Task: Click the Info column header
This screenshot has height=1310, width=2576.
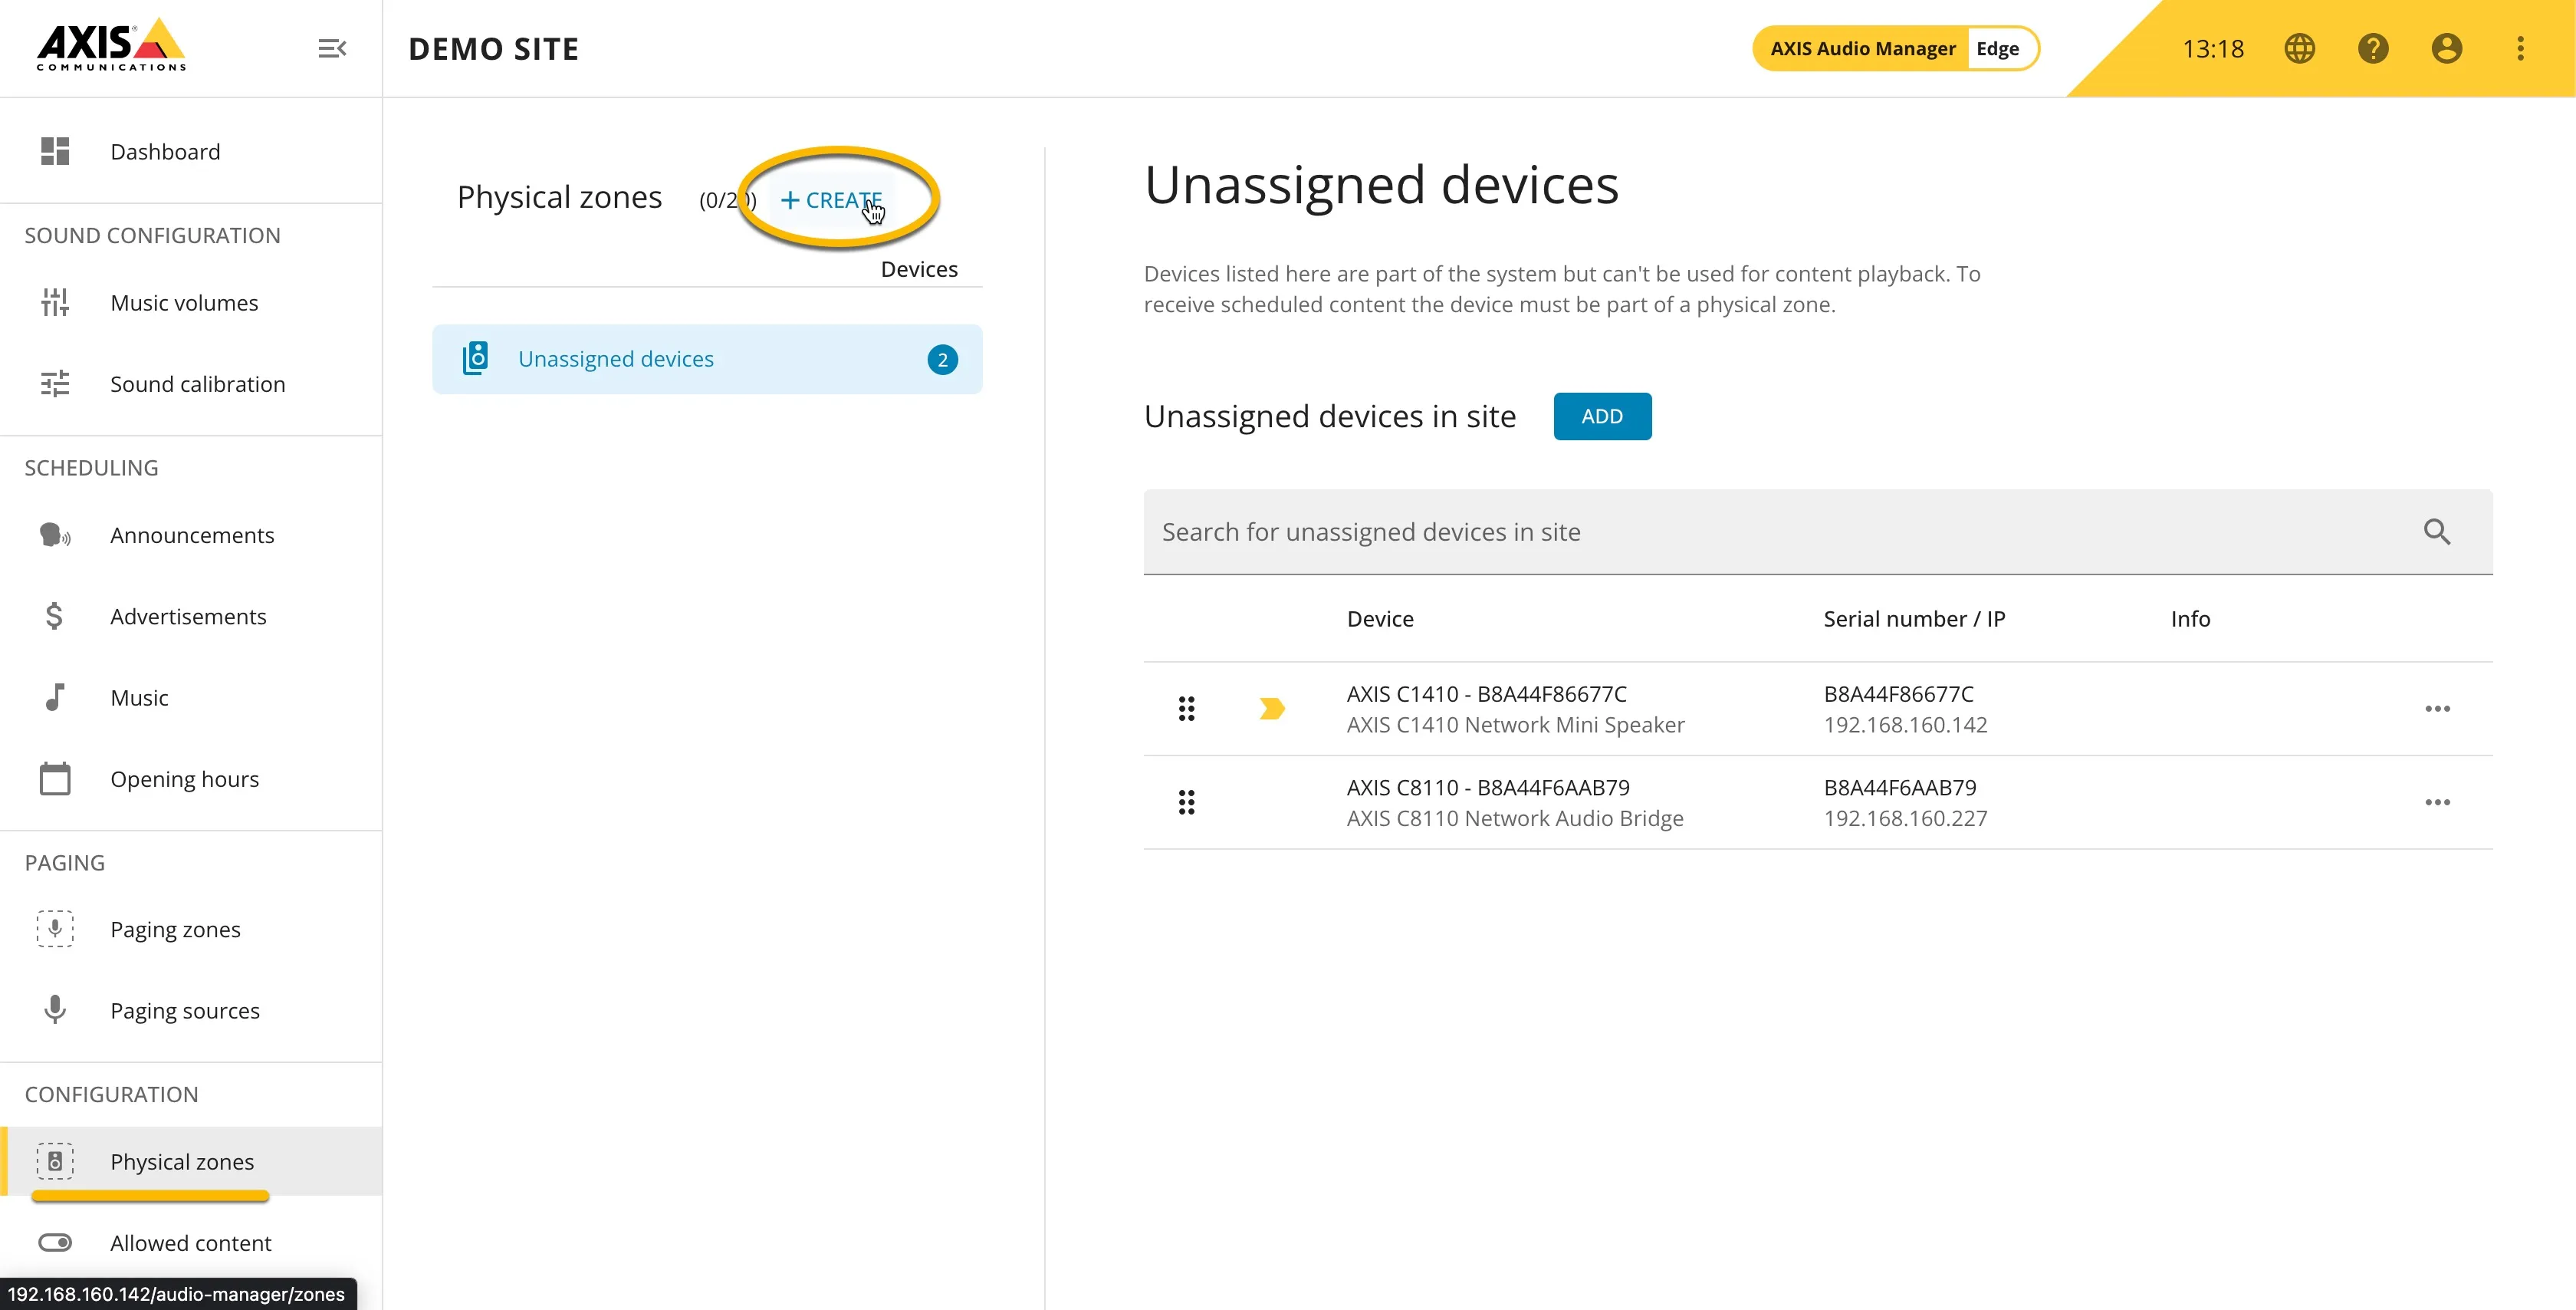Action: (2190, 618)
